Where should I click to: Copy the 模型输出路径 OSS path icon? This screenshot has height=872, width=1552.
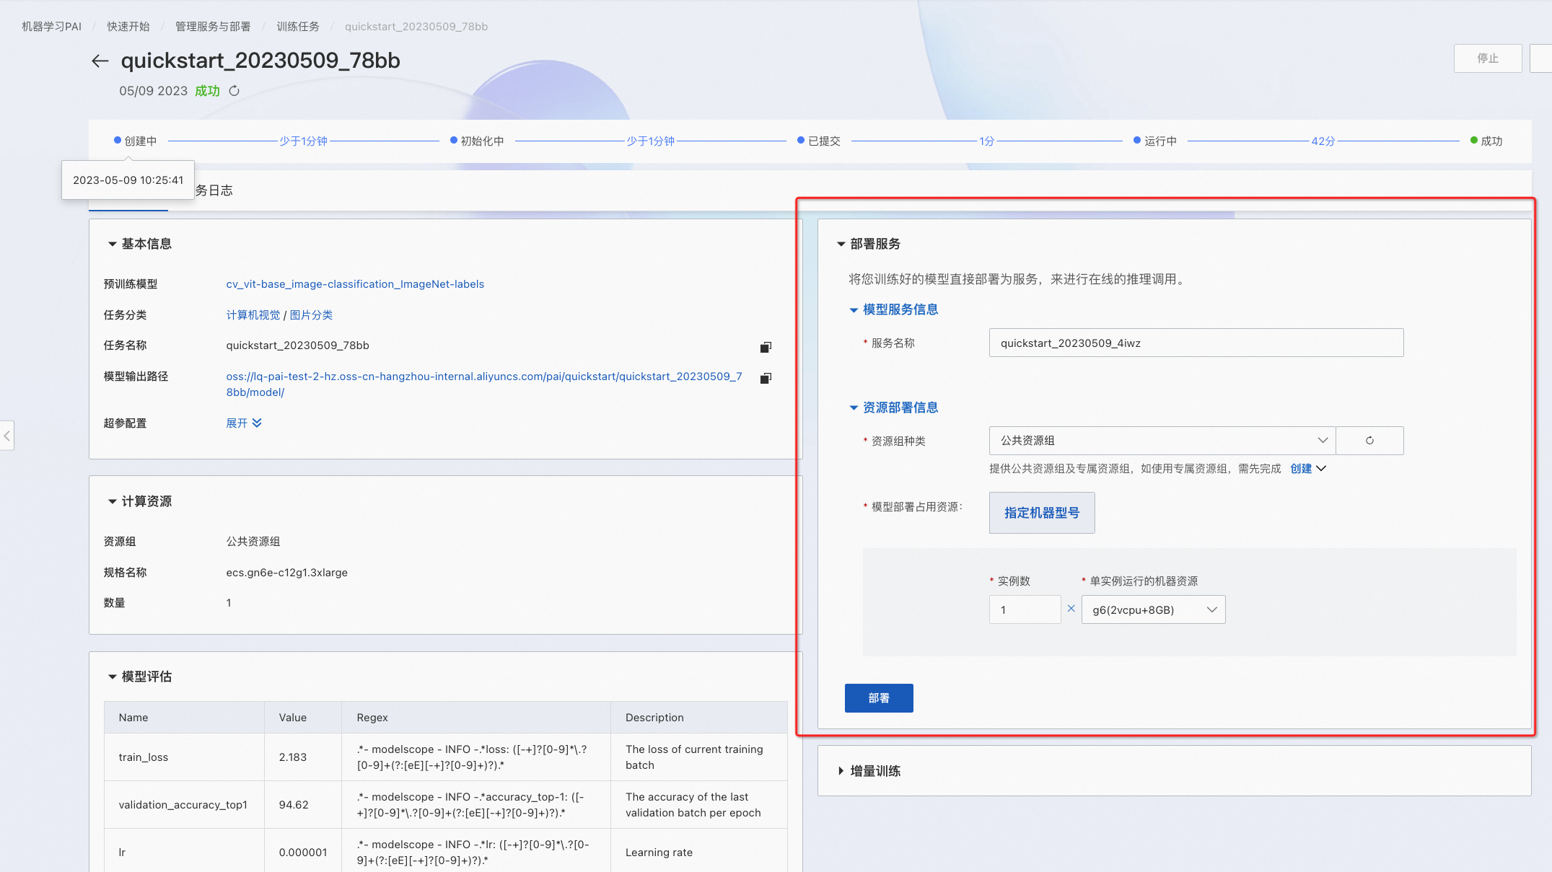[x=766, y=377]
